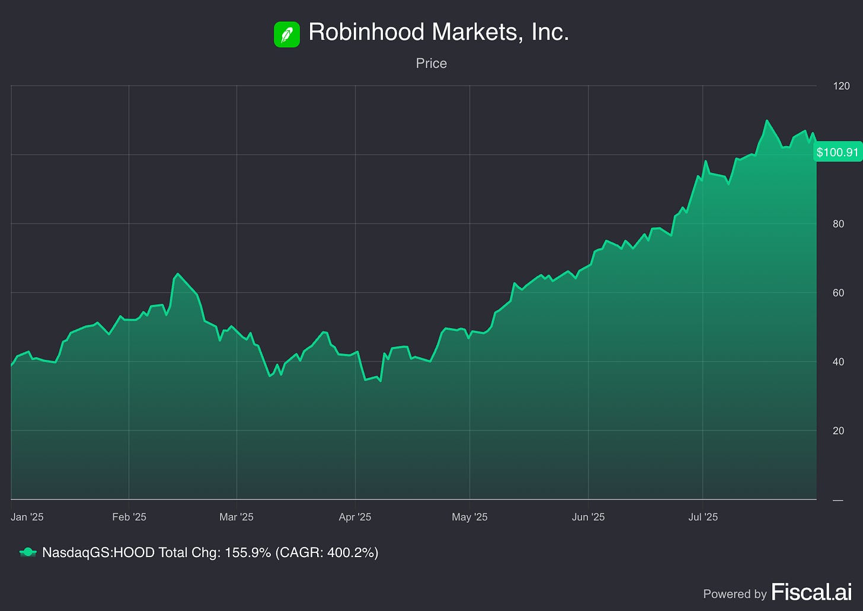Viewport: 863px width, 611px height.
Task: Click the Fiscal.ai brand name
Action: click(x=811, y=592)
